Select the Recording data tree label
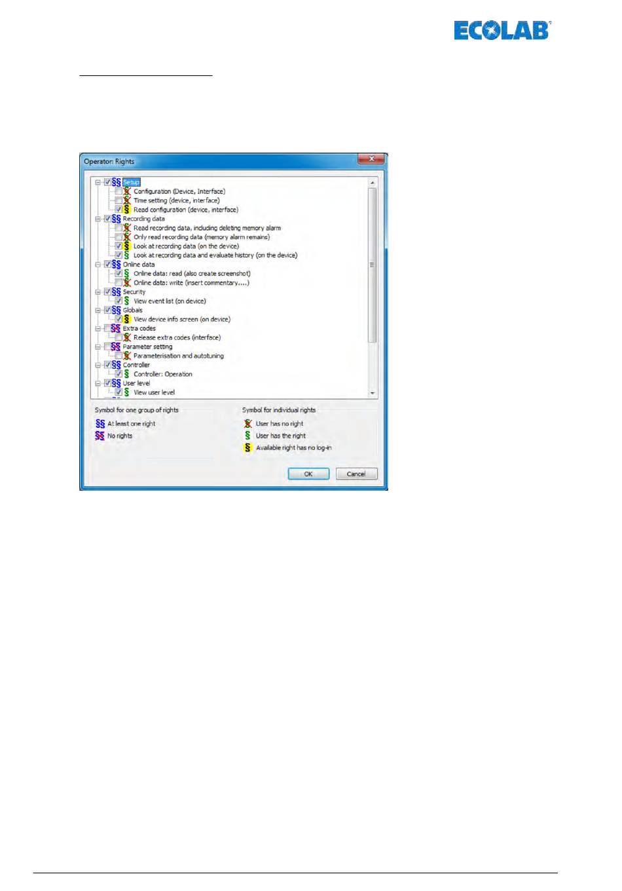Viewport: 622px width, 891px height. click(144, 219)
